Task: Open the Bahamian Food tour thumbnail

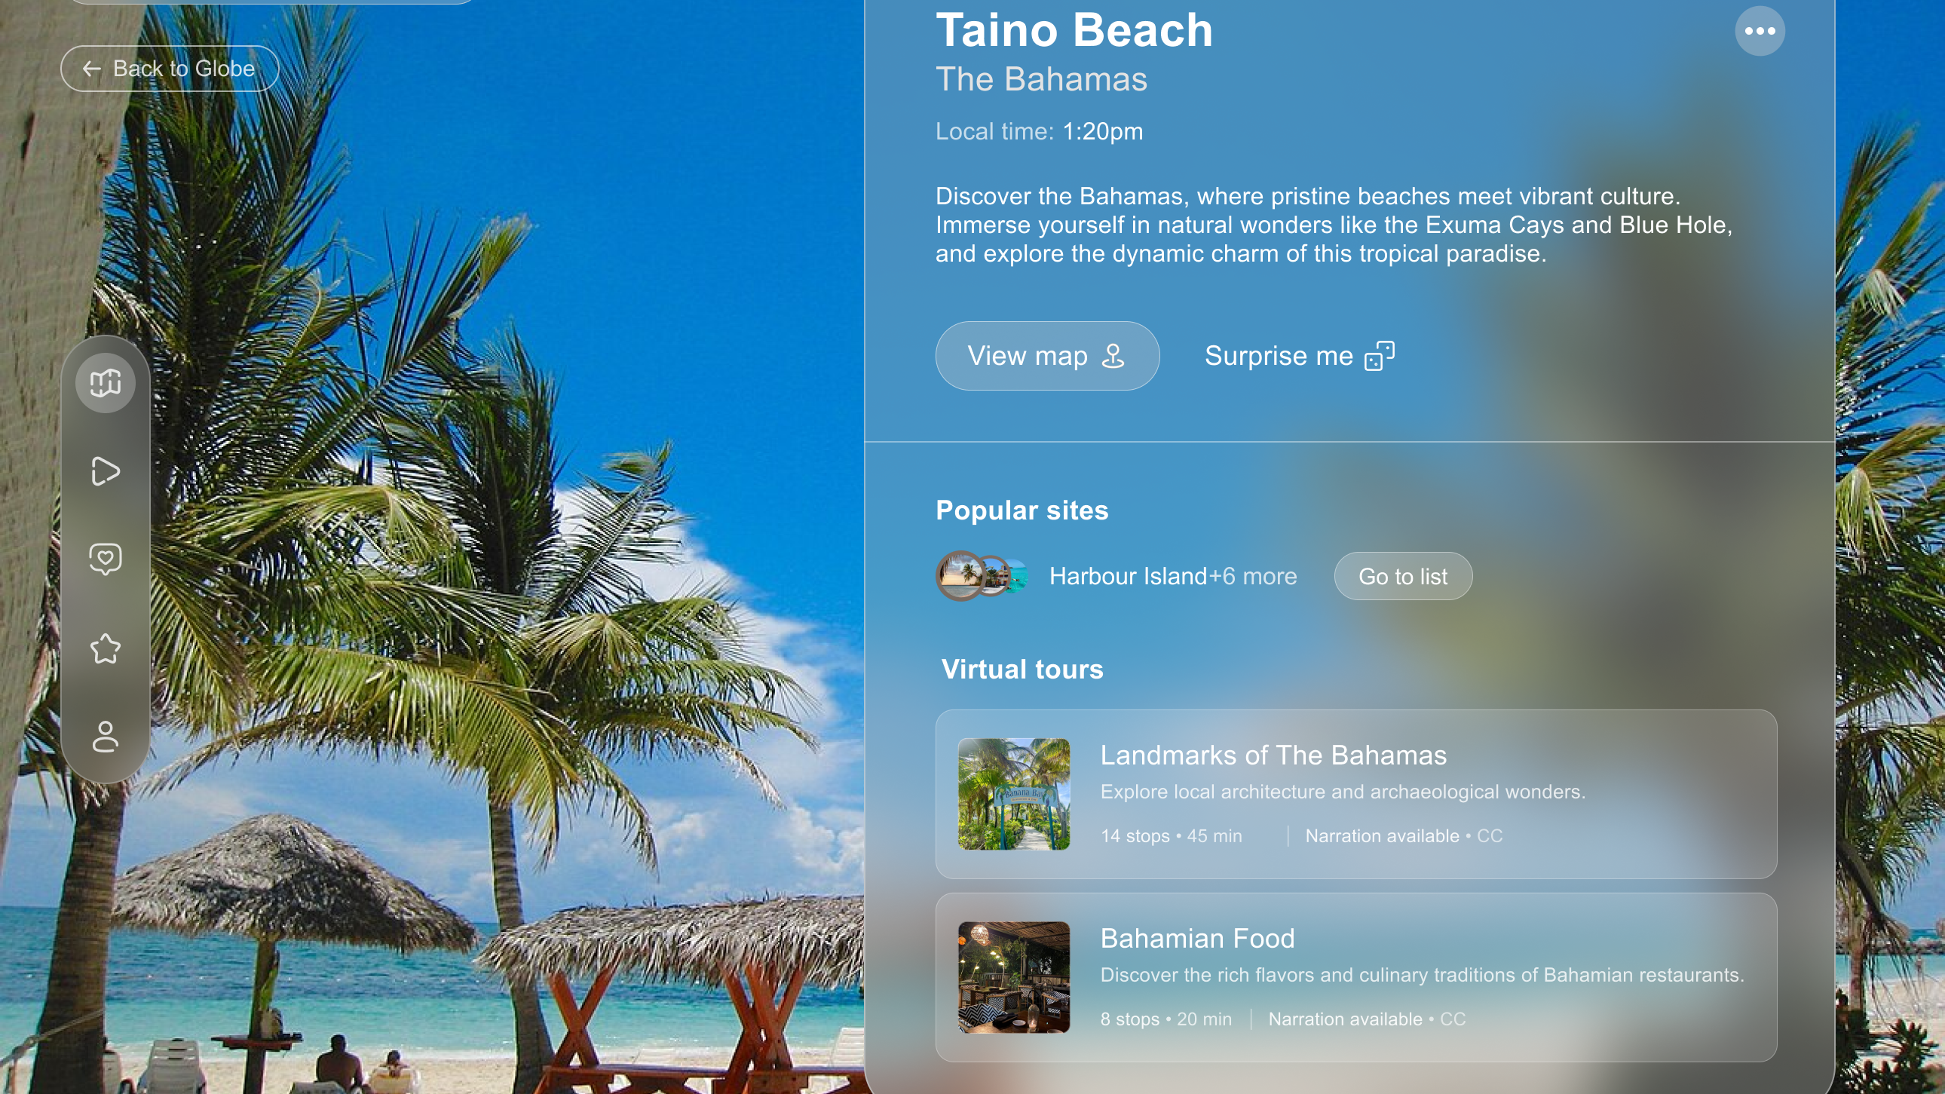Action: (1014, 977)
